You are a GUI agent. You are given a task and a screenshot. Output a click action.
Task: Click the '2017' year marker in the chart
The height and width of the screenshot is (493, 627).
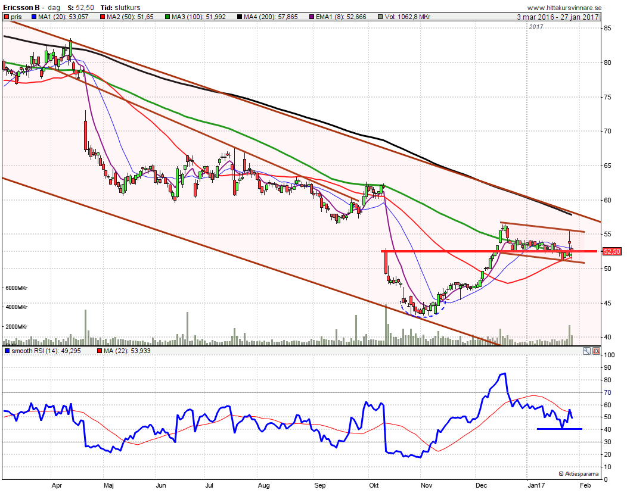pos(536,27)
